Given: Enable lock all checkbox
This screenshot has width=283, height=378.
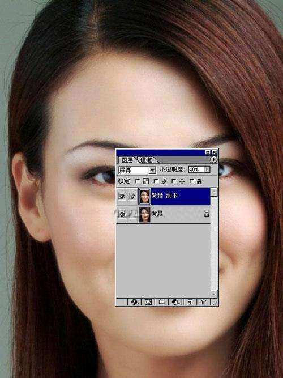Looking at the screenshot, I should (192, 181).
